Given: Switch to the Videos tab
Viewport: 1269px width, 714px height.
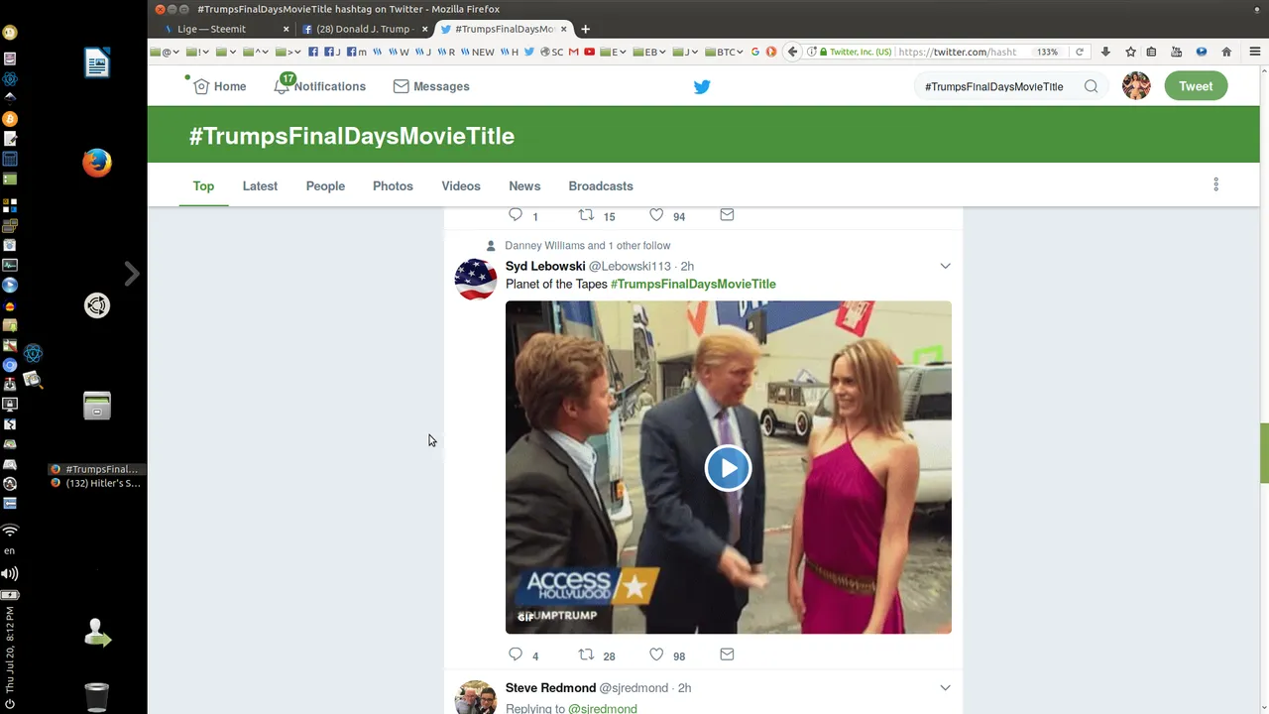Looking at the screenshot, I should (x=461, y=185).
